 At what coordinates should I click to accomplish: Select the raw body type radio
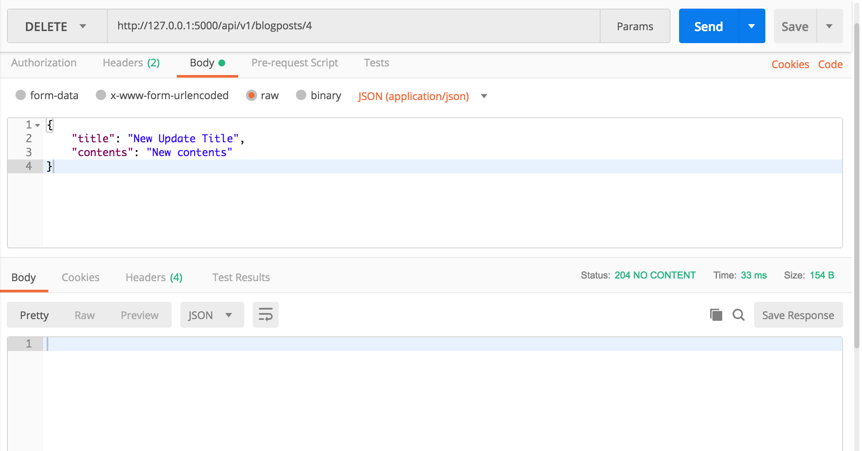pos(251,95)
